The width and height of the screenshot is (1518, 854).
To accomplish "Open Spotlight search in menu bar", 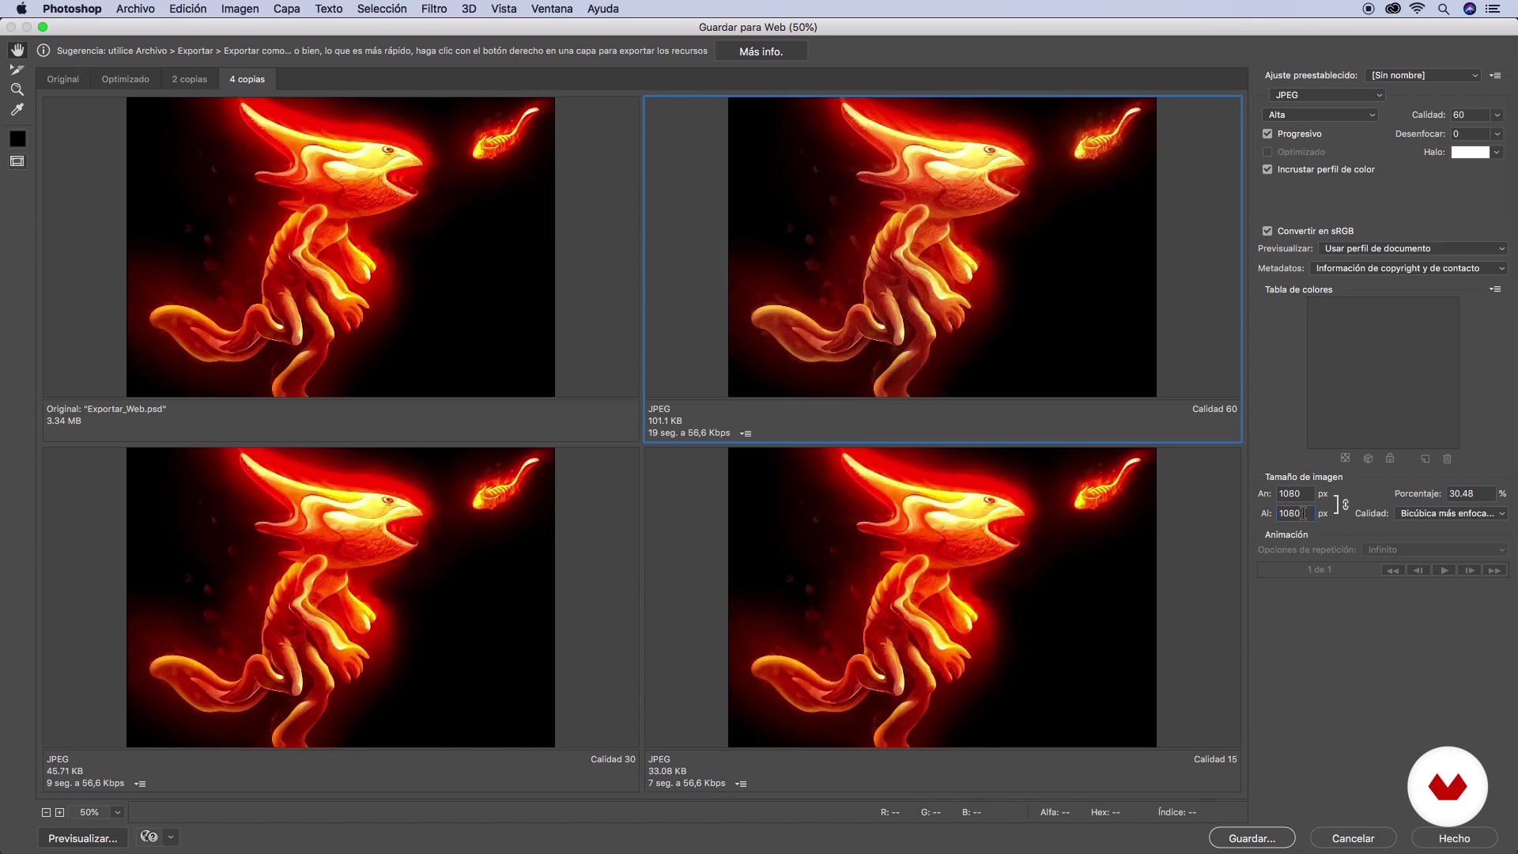I will point(1444,9).
